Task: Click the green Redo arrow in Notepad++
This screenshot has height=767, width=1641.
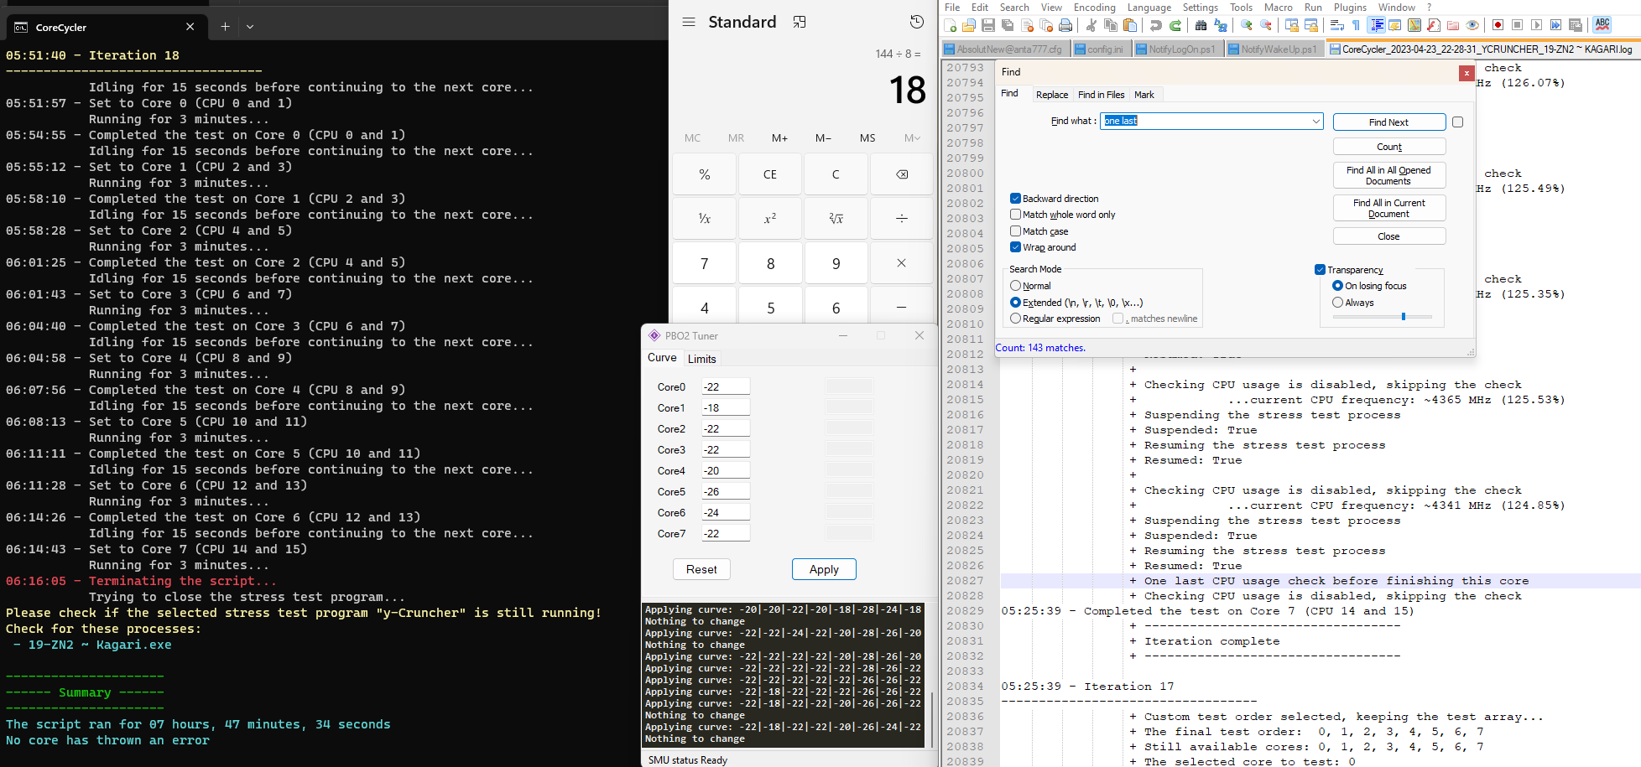Action: (x=1175, y=25)
